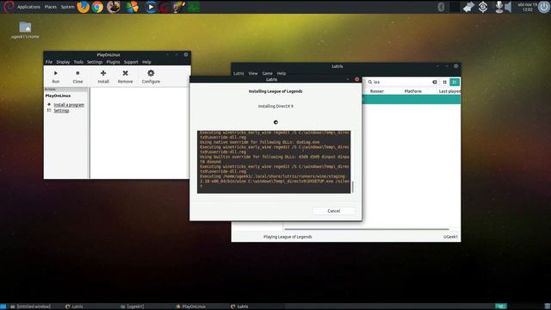
Task: Open the System menu
Action: click(x=67, y=7)
